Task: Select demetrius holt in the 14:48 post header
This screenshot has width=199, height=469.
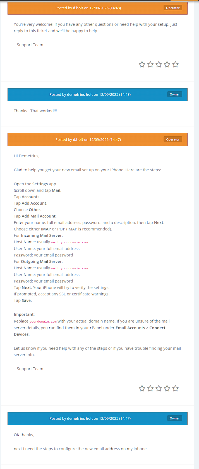Action: (x=80, y=95)
